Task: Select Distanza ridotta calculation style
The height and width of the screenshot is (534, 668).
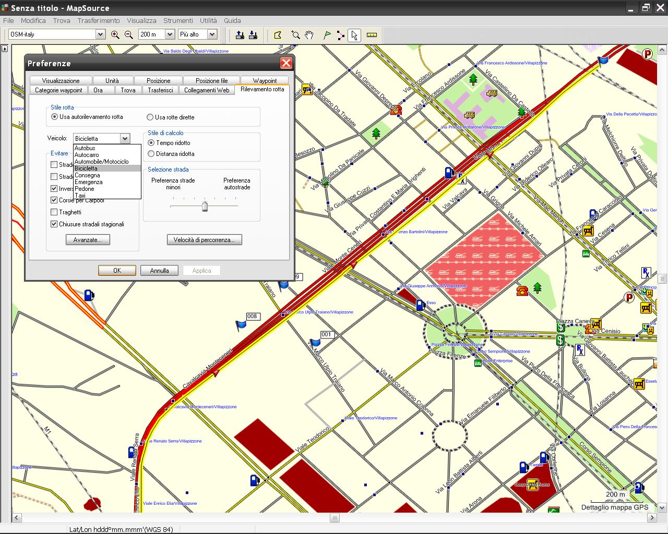Action: [x=151, y=154]
